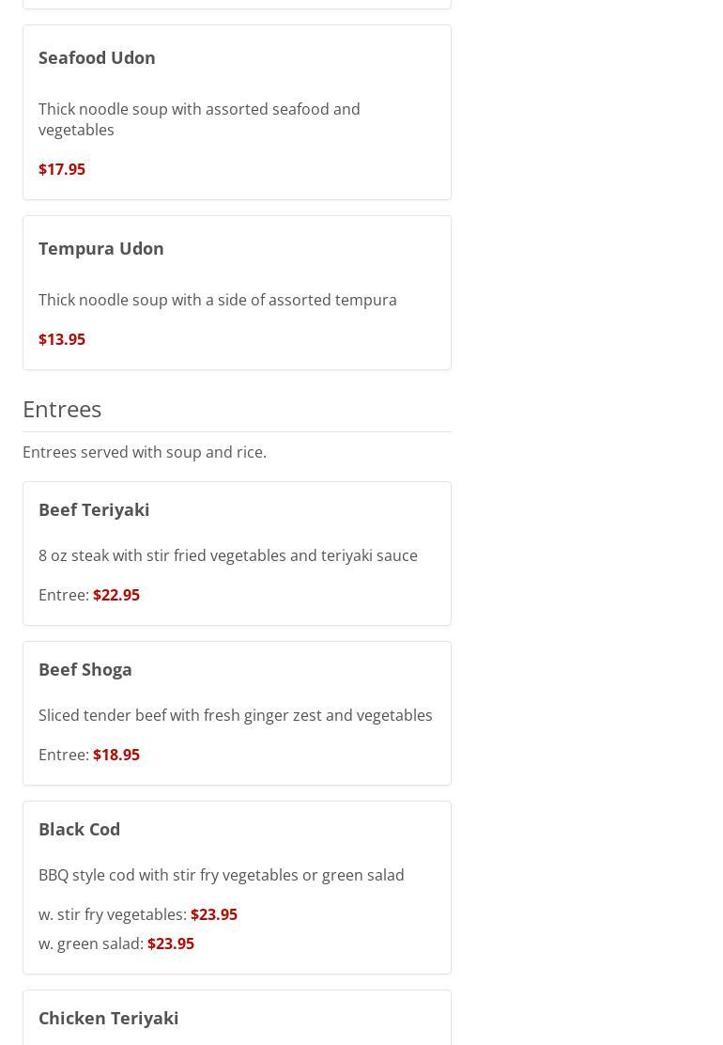Select the $17.95 Seafood Udon price
723x1045 pixels.
(62, 169)
